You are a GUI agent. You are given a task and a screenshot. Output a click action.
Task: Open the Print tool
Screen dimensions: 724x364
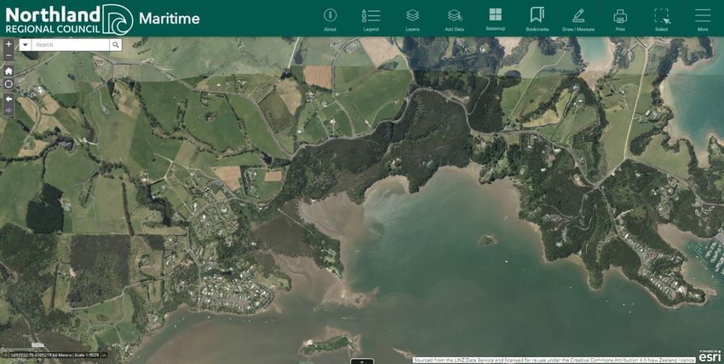[x=620, y=19]
